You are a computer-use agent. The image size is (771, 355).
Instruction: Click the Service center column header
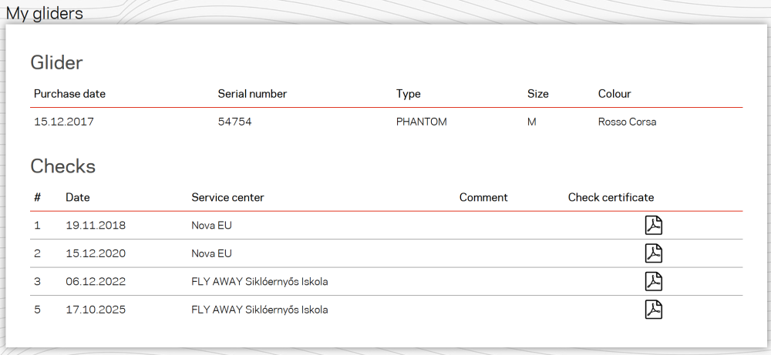[227, 197]
